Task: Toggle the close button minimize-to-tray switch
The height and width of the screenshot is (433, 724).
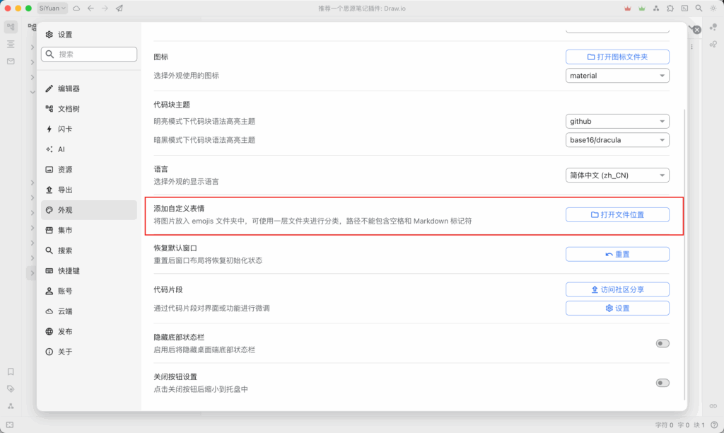Action: point(662,383)
